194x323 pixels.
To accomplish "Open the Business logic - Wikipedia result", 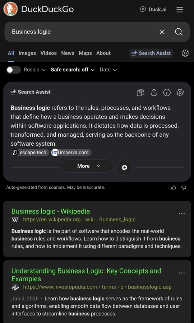I will click(51, 211).
